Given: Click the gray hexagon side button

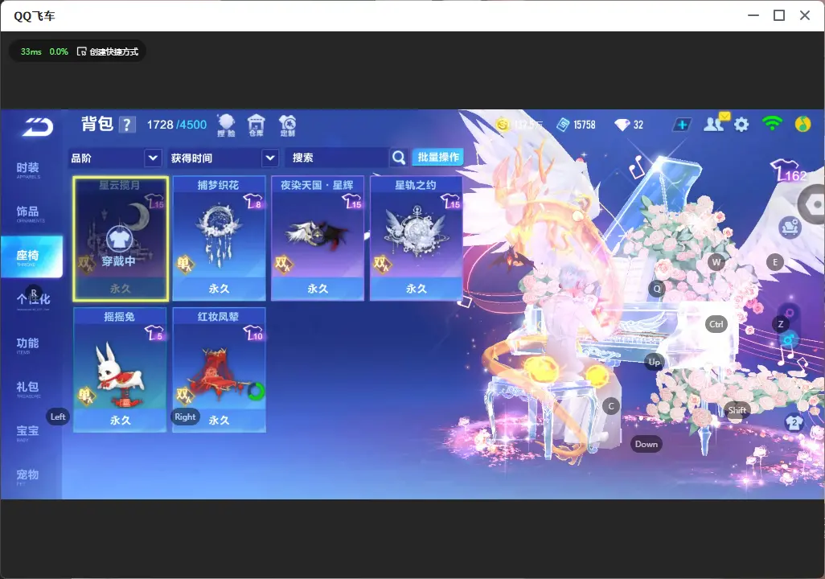Looking at the screenshot, I should tap(814, 204).
